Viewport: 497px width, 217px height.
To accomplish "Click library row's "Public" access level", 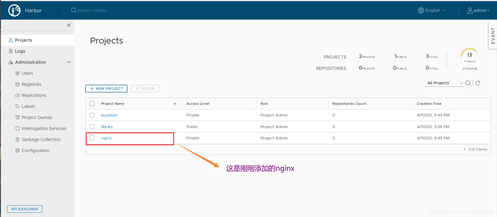I will (x=192, y=127).
